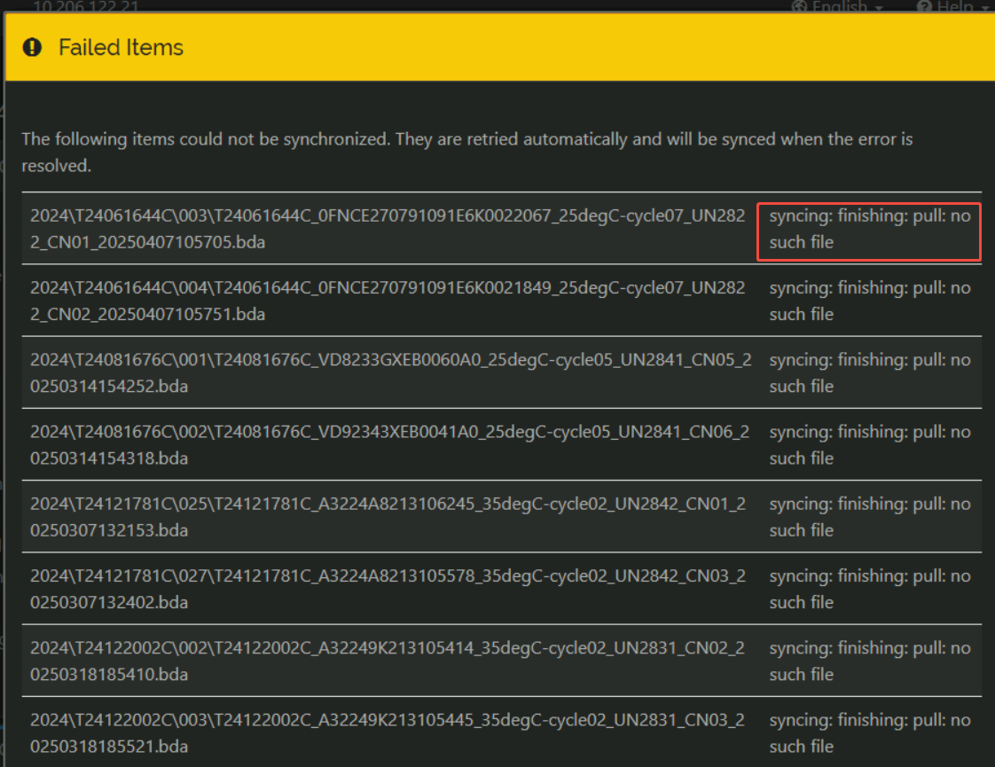Viewport: 995px width, 767px height.
Task: Click the warning icon beside Failed Items
Action: (x=32, y=47)
